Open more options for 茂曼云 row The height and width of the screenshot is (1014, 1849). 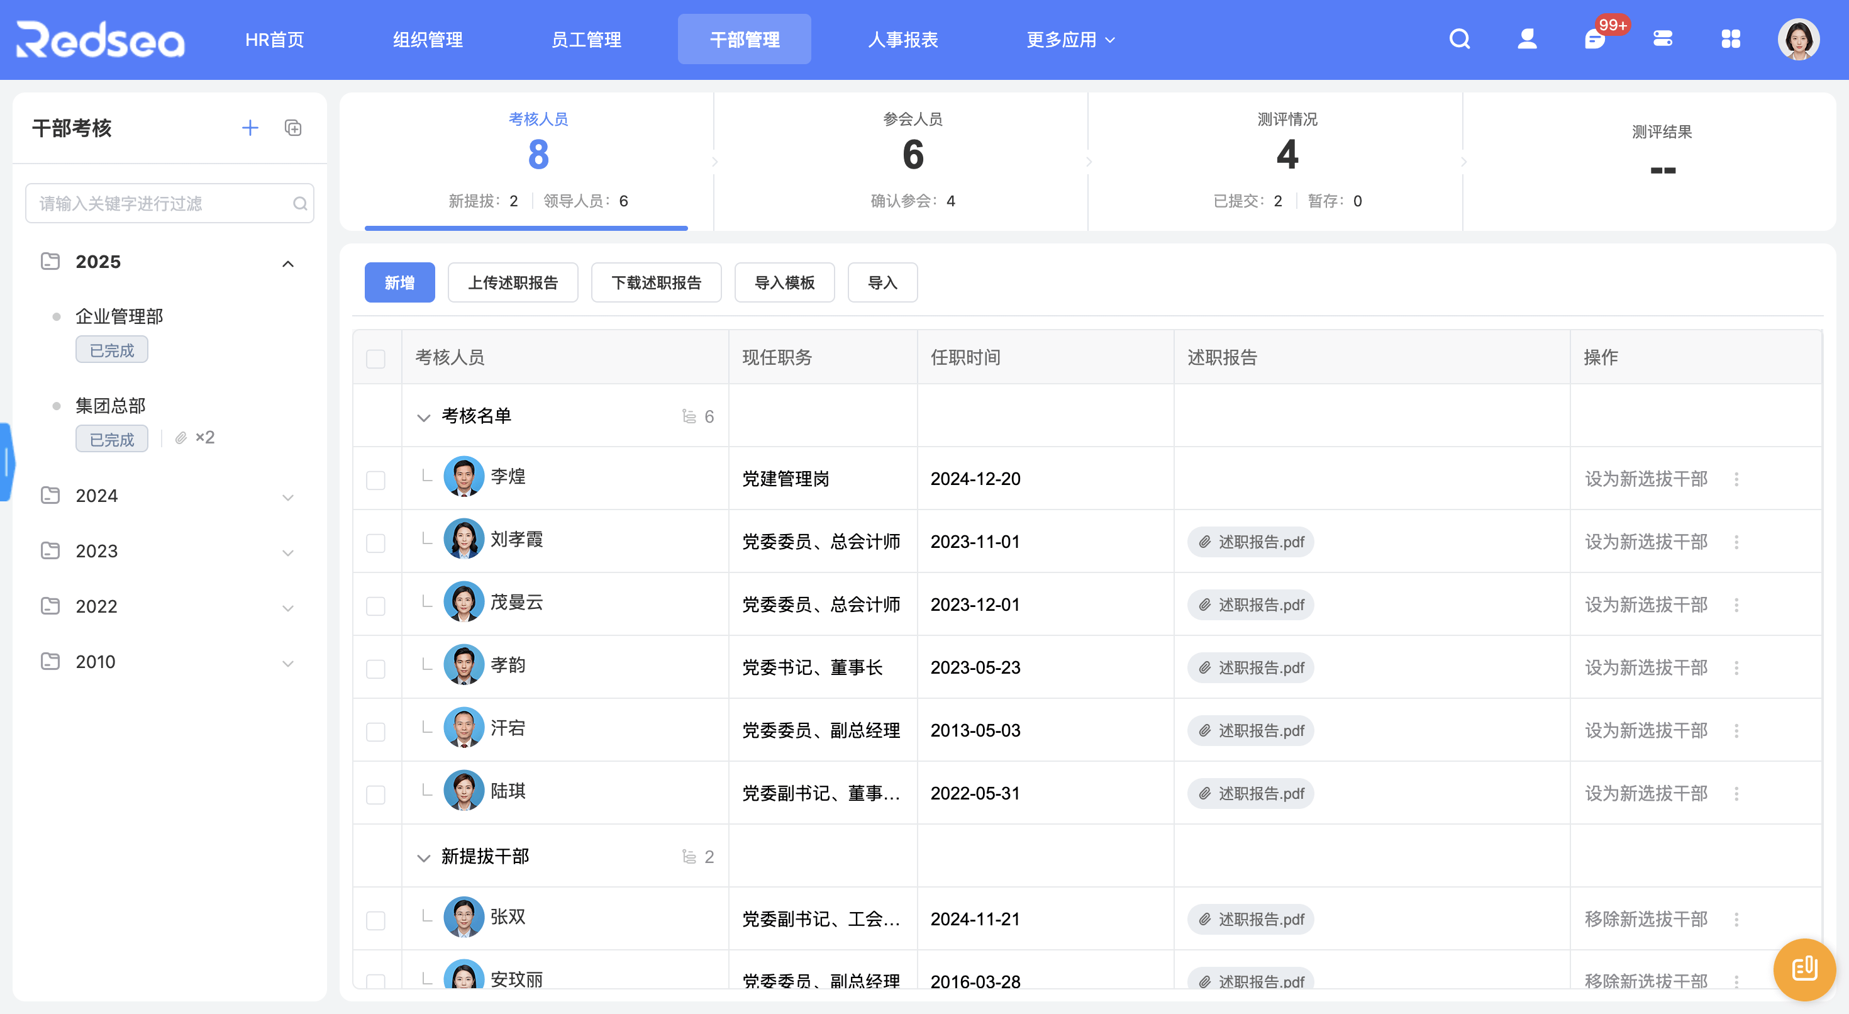click(1736, 604)
